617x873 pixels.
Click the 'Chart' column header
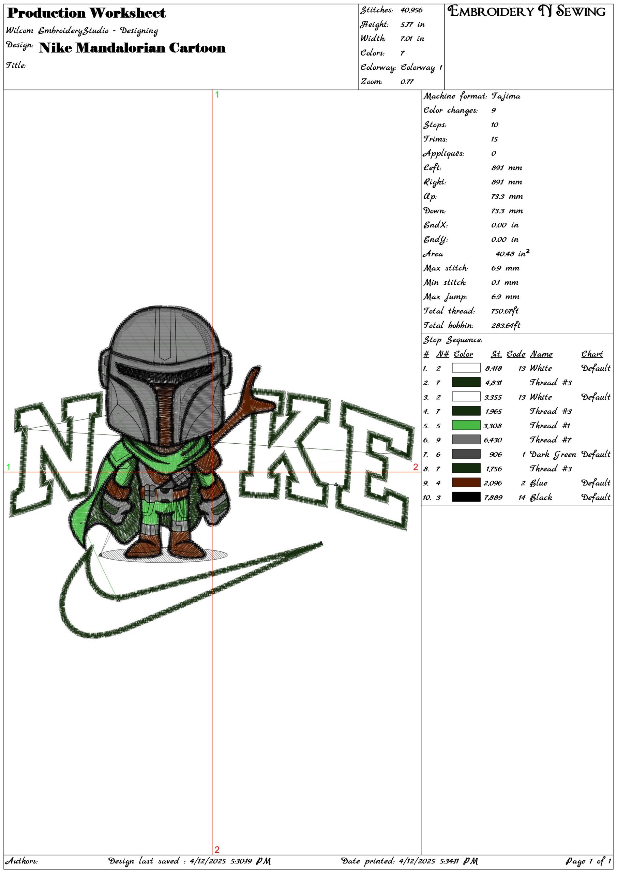[x=592, y=354]
